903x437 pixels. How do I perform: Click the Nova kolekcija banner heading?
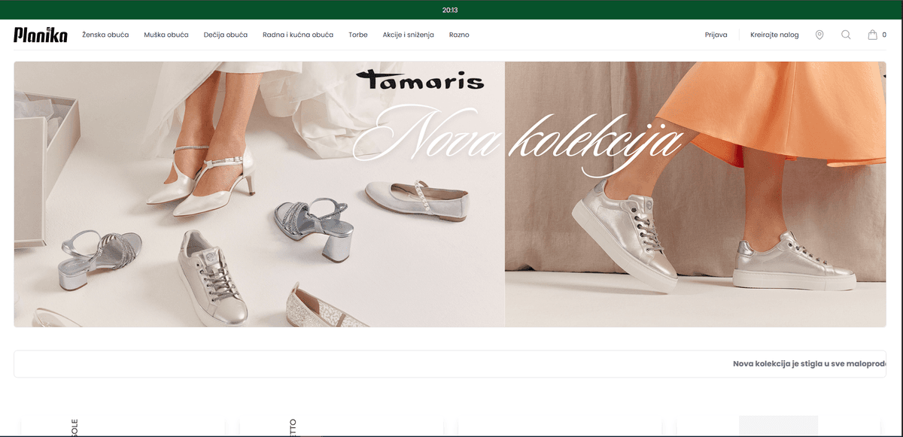click(x=519, y=139)
